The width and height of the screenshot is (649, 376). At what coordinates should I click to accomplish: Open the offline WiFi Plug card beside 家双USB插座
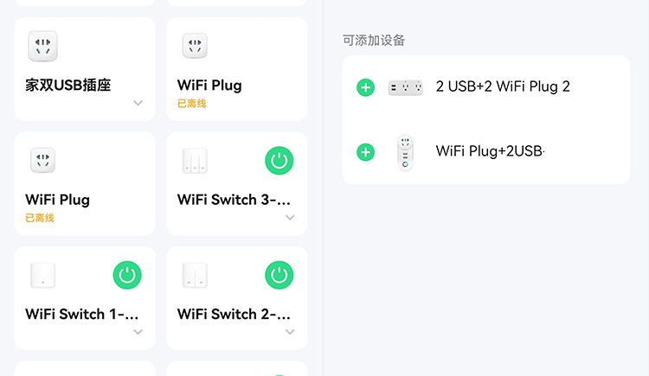(x=237, y=69)
